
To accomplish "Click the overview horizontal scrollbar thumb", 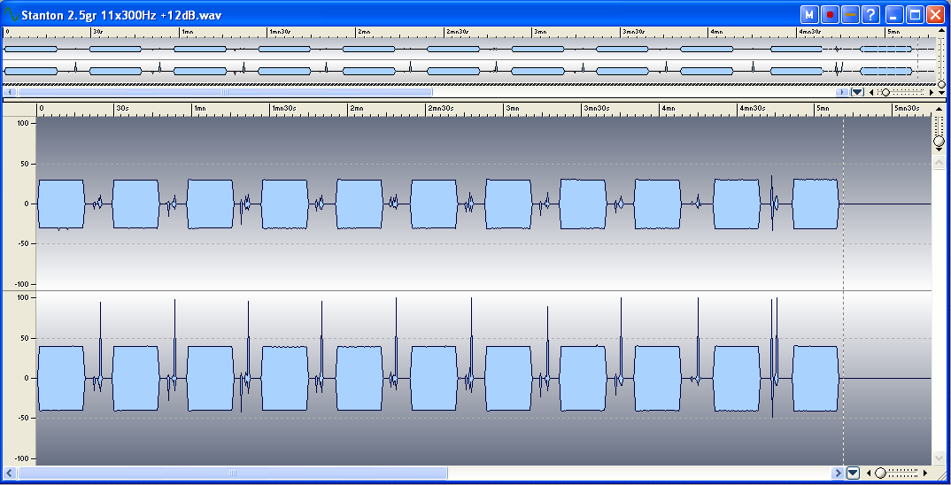I will point(225,92).
